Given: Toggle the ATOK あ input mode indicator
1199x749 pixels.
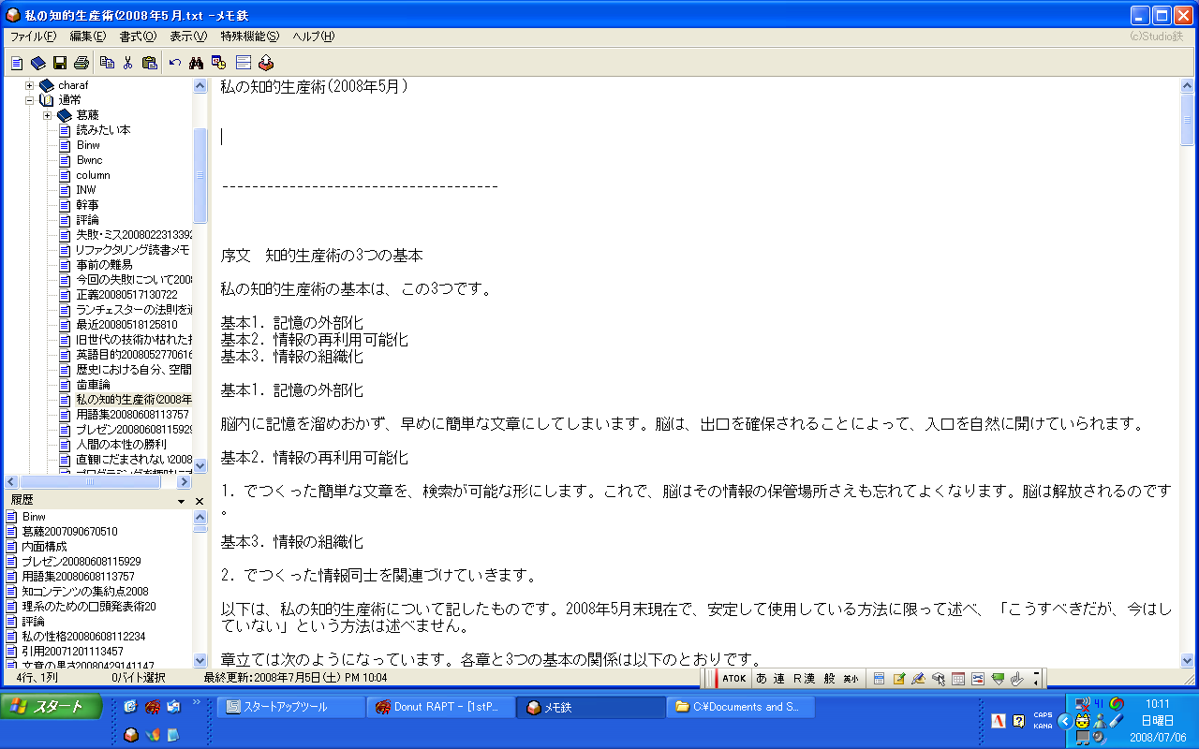Looking at the screenshot, I should [762, 679].
